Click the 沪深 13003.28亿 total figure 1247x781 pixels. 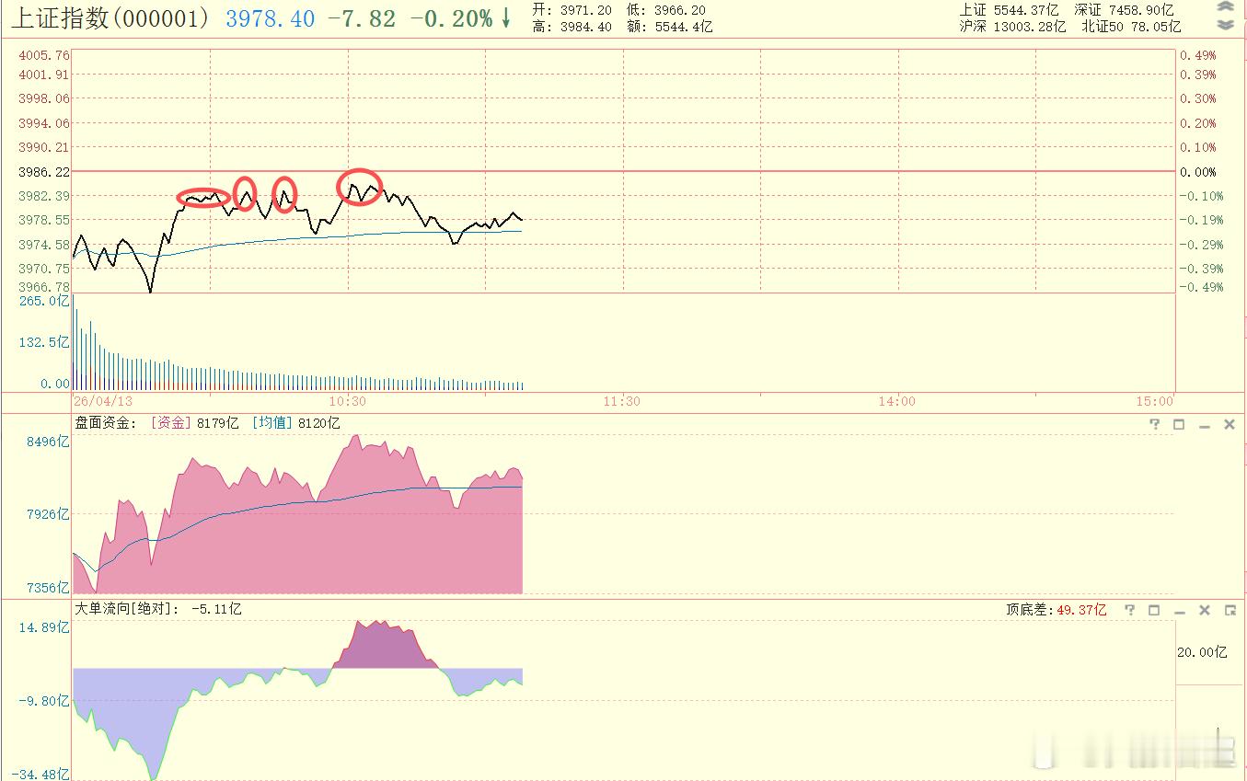1012,26
